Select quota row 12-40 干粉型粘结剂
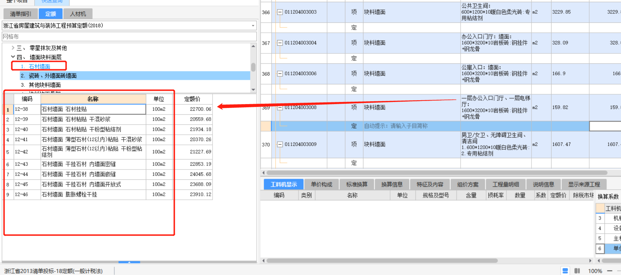This screenshot has width=621, height=275. [93, 129]
